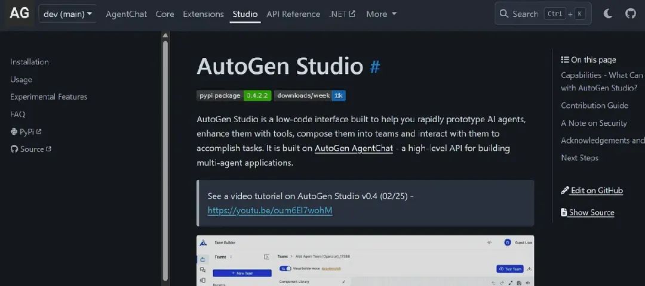The height and width of the screenshot is (286, 645).
Task: Click the pypi package 0.4.2.2 badge
Action: click(x=234, y=95)
